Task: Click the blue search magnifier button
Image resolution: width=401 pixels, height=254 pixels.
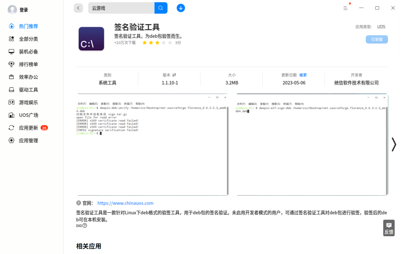Action: point(161,8)
